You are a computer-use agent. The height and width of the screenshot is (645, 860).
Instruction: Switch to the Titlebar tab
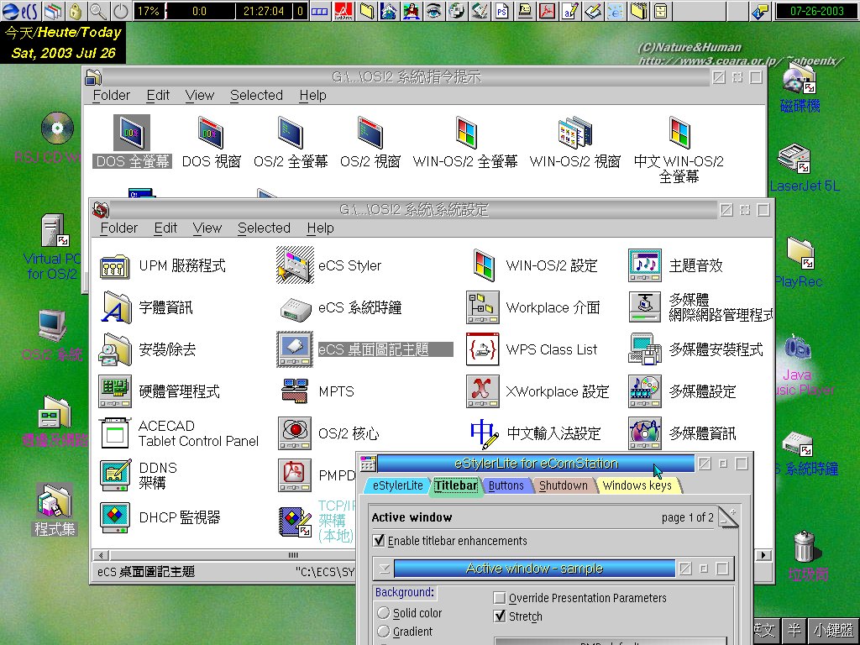(456, 485)
